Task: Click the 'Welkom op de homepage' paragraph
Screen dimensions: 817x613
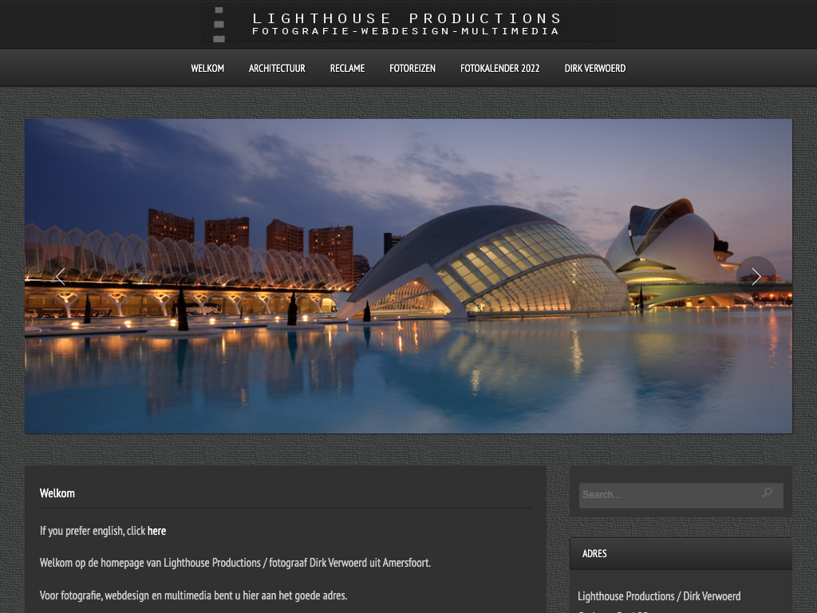Action: coord(235,563)
